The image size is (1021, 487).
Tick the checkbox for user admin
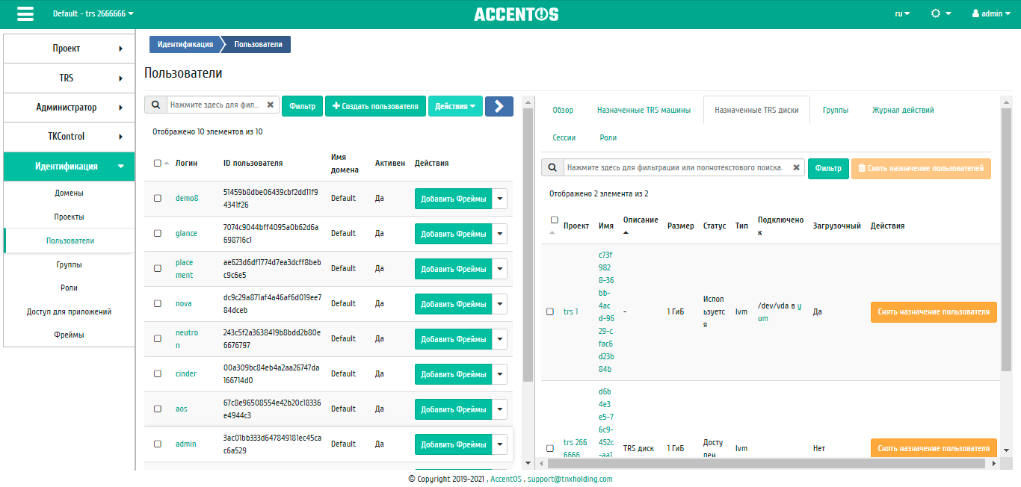pos(158,444)
